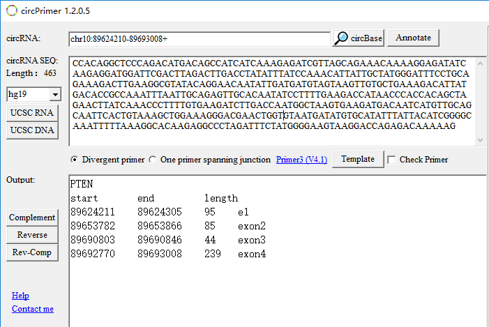Viewport: 489px width, 327px height.
Task: Open the Primer3 (V4.1) link
Action: pyautogui.click(x=301, y=160)
